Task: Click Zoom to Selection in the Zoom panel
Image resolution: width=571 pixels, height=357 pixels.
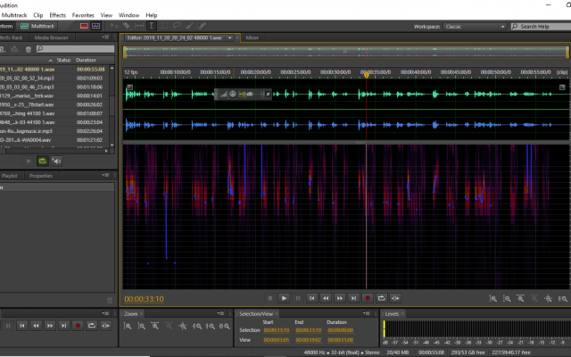Action: [x=225, y=326]
